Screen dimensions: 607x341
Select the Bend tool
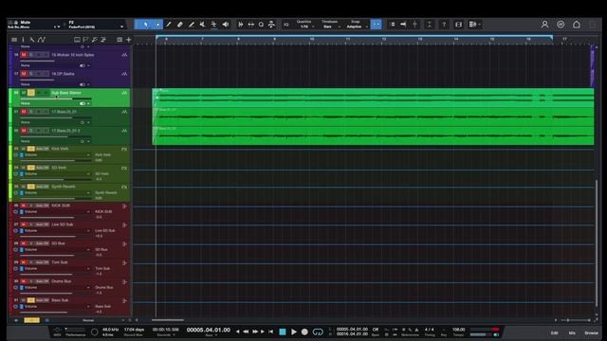(213, 25)
